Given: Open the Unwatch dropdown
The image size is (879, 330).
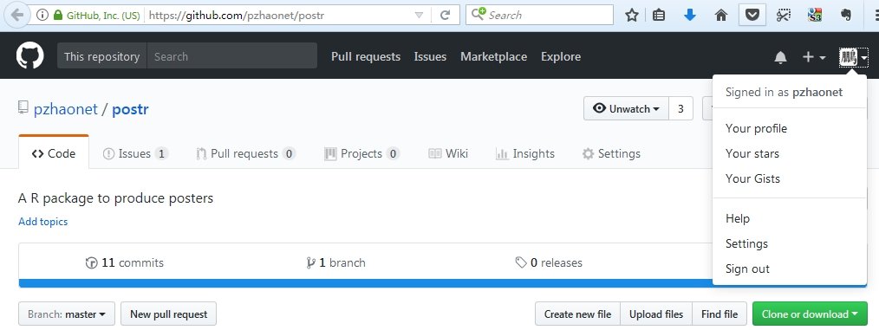Looking at the screenshot, I should [626, 108].
